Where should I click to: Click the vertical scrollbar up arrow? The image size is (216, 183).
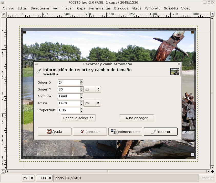tap(212, 18)
